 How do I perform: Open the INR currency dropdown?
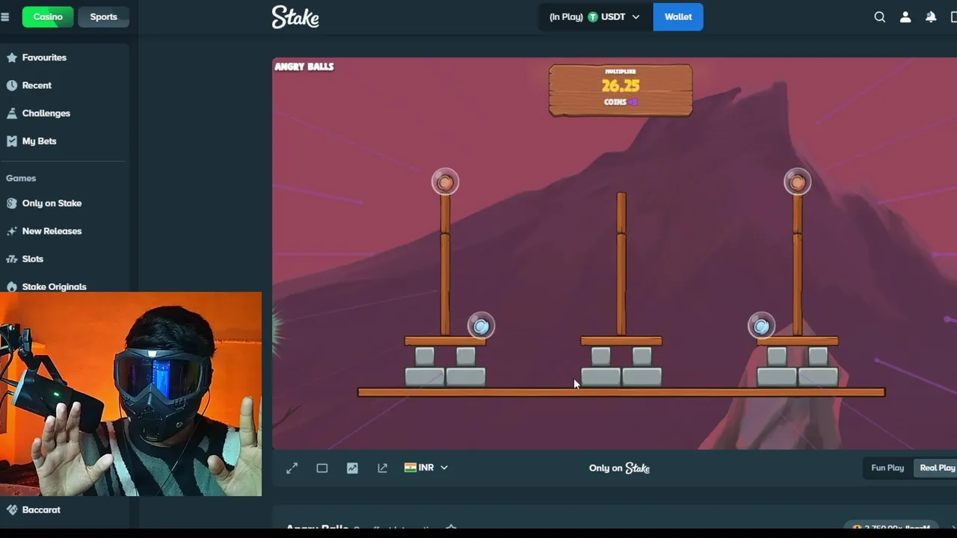pos(426,468)
